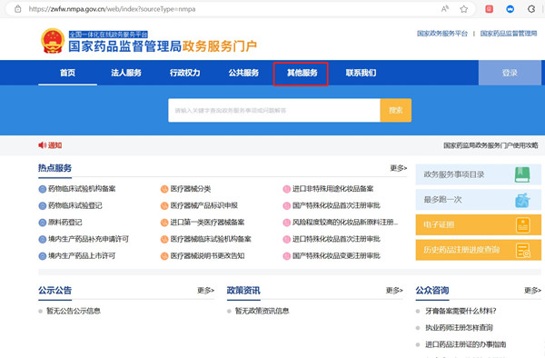Open the read aloud icon in address bar
The width and height of the screenshot is (545, 358).
pyautogui.click(x=444, y=9)
